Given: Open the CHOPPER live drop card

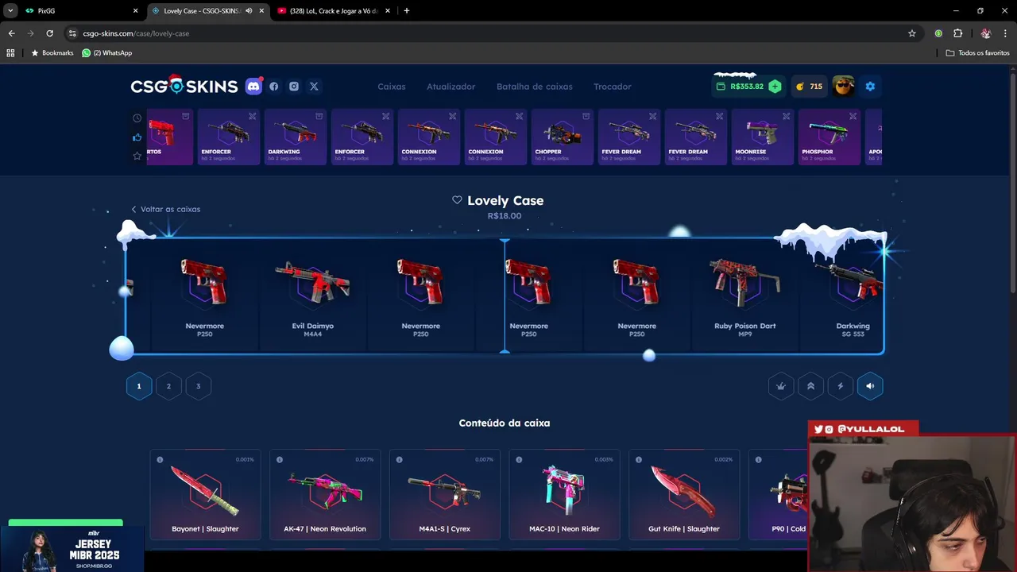Looking at the screenshot, I should pos(561,137).
